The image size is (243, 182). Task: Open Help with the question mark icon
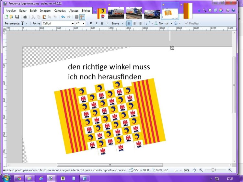tap(233, 10)
